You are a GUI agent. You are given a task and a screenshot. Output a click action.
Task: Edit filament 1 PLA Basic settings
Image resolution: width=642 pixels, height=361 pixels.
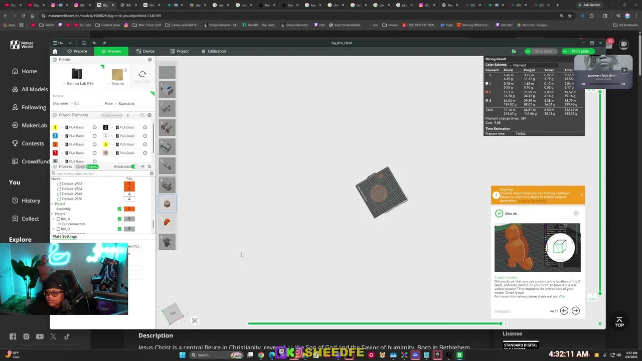[94, 127]
